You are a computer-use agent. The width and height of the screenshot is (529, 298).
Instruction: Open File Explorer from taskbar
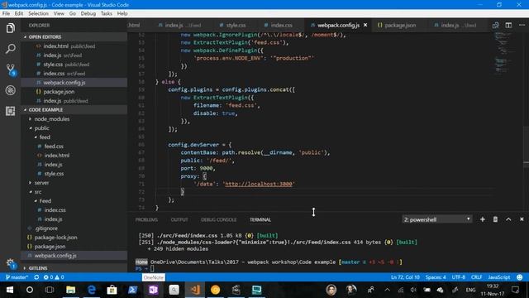(70, 290)
